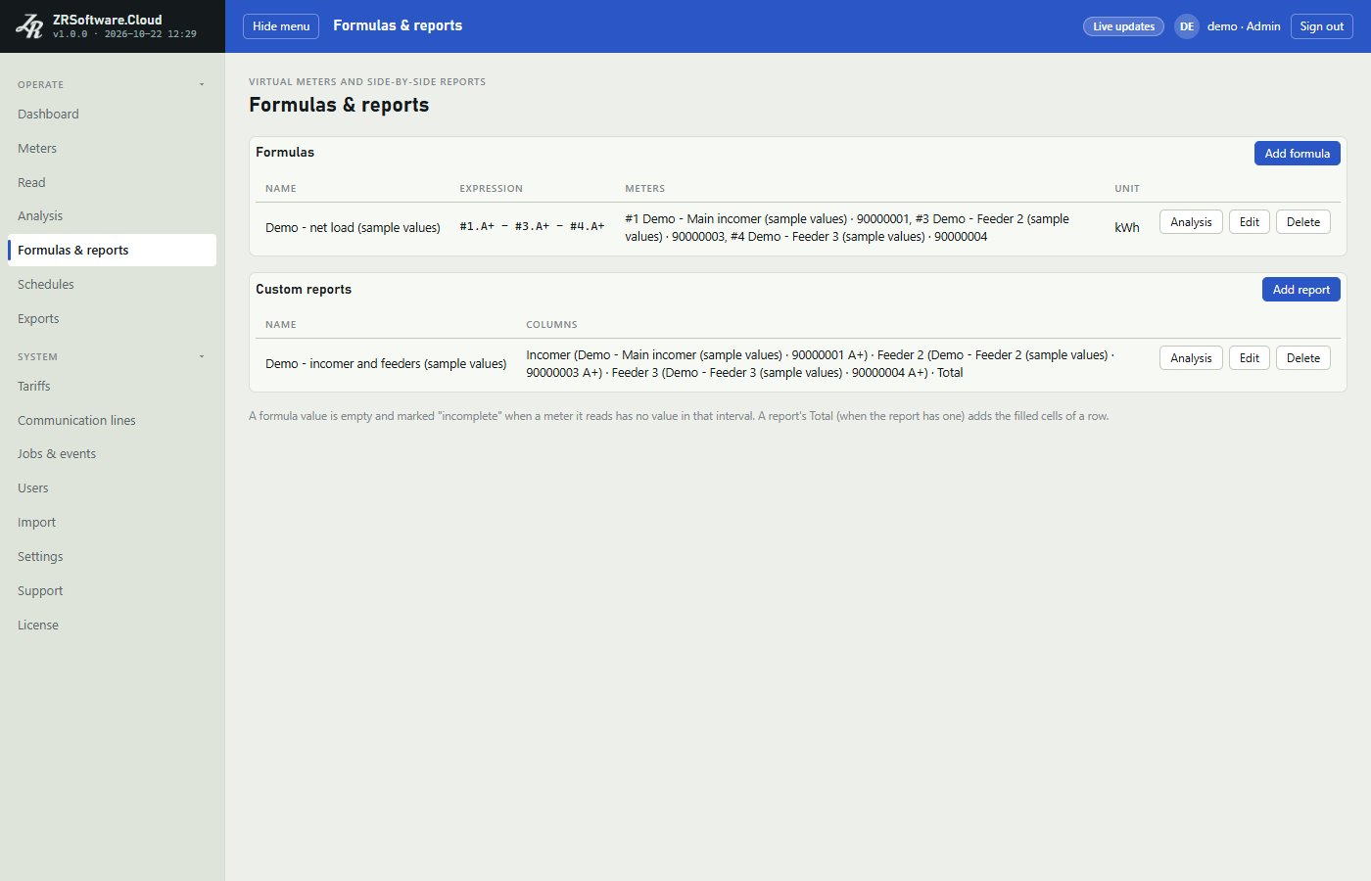Click the METERS column header
This screenshot has width=1371, height=881.
tap(644, 189)
